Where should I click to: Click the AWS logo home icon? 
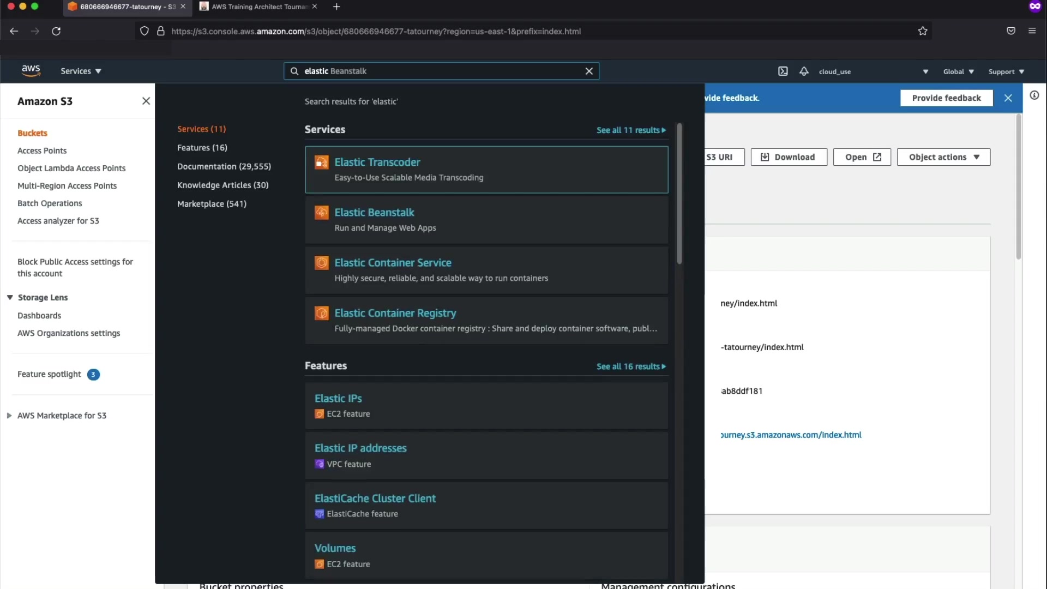click(31, 70)
